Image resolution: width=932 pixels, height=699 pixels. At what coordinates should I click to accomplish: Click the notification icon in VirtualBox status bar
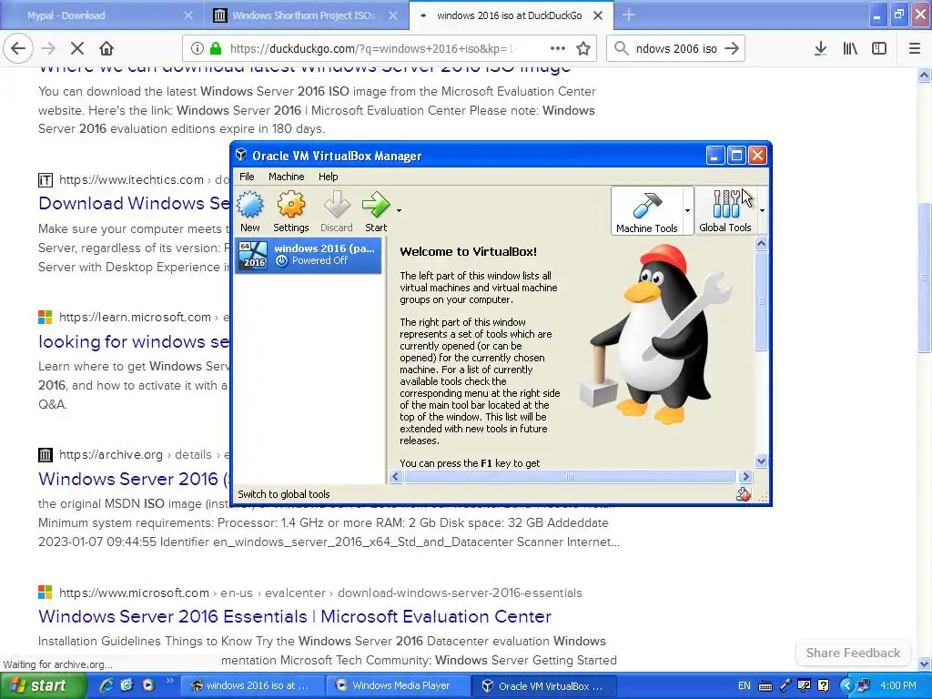(x=743, y=494)
